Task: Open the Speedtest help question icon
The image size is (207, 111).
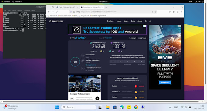Action: coord(146,21)
